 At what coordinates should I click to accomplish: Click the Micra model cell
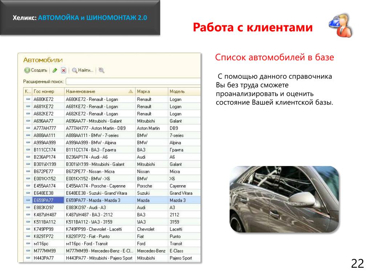184,171
